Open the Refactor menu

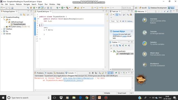pyautogui.click(x=19, y=4)
